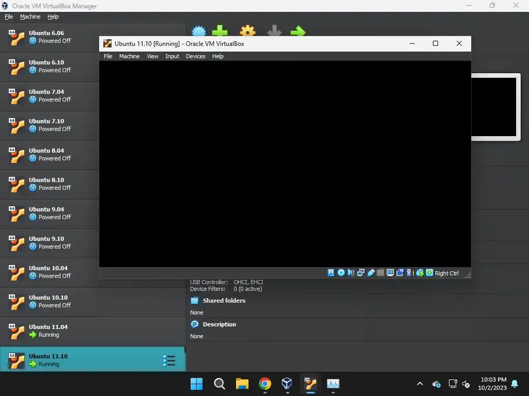Click the Ubuntu 11.10 VM window title icon
The width and height of the screenshot is (529, 396).
(x=107, y=43)
